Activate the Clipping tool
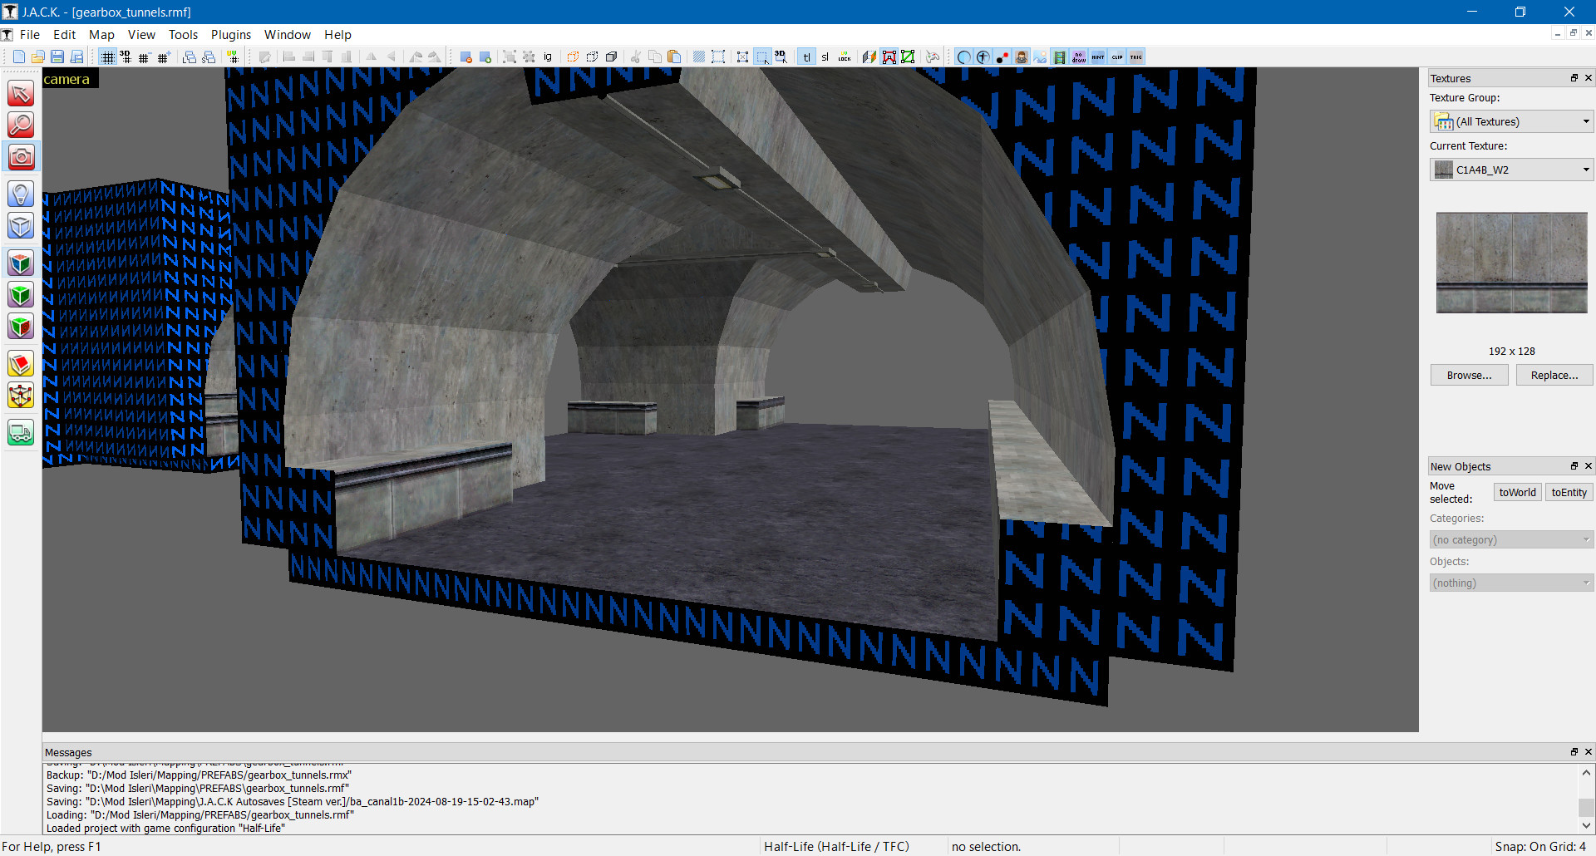This screenshot has height=856, width=1596. coord(21,364)
